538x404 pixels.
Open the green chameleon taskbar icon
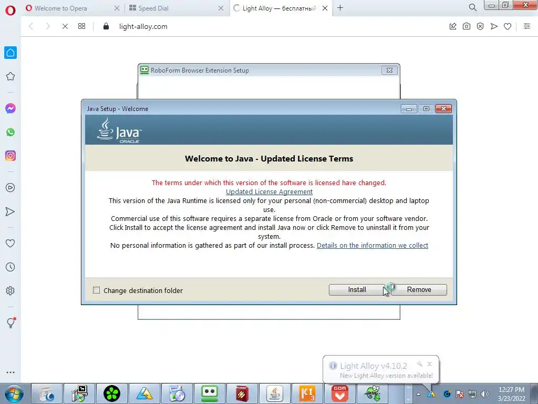point(373,393)
